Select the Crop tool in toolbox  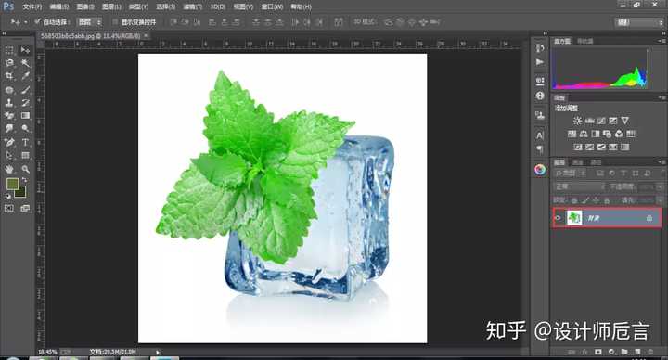coord(9,76)
